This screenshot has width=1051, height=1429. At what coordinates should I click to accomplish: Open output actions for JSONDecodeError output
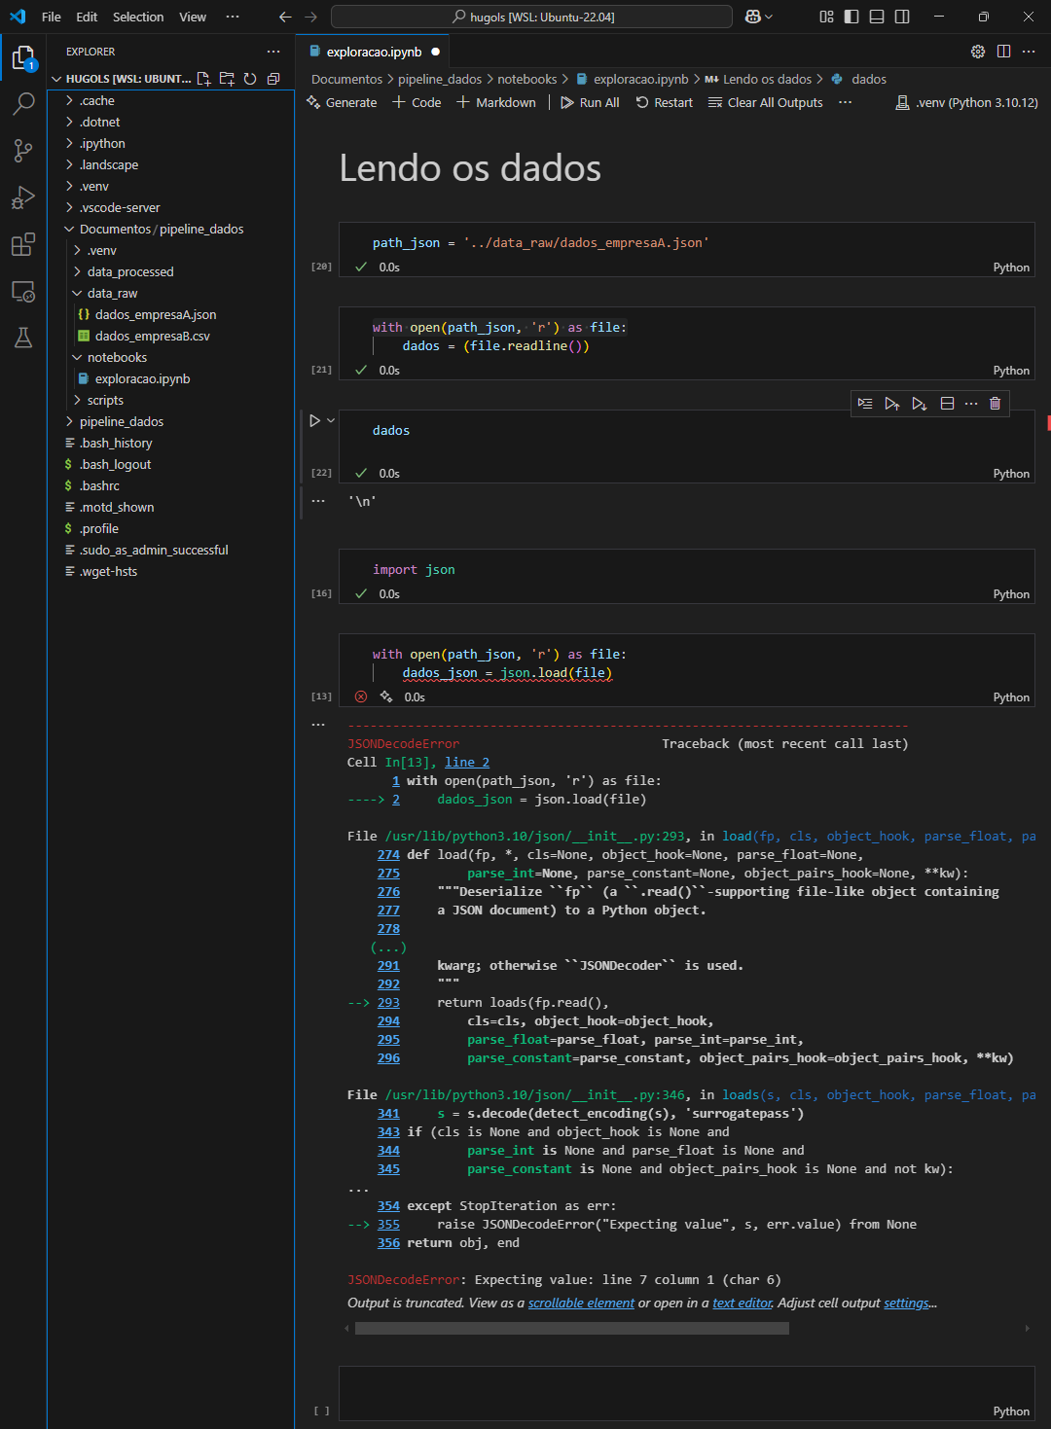[318, 725]
